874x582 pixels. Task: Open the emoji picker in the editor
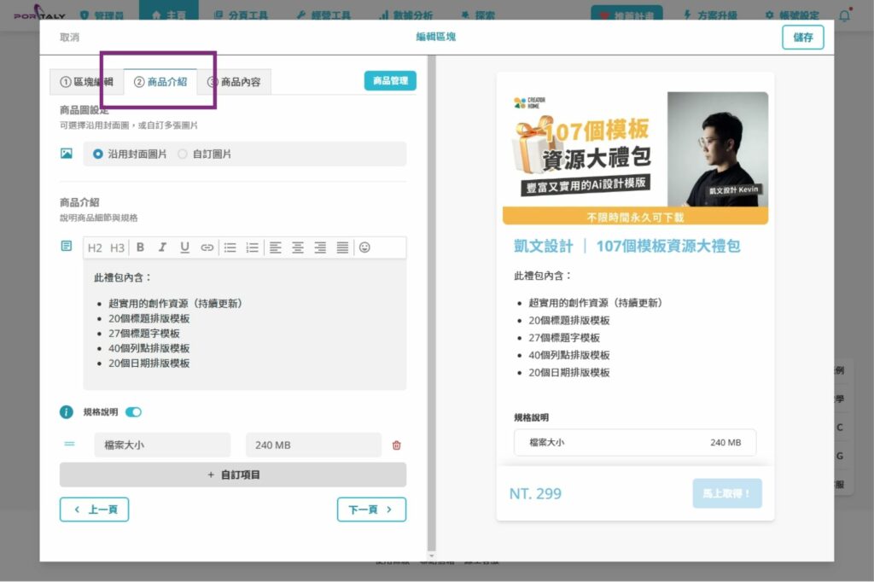tap(364, 247)
